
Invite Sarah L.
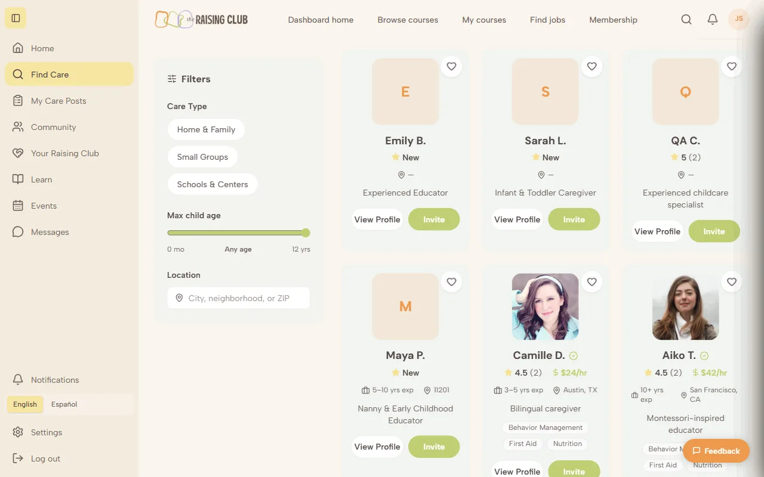[x=574, y=219]
